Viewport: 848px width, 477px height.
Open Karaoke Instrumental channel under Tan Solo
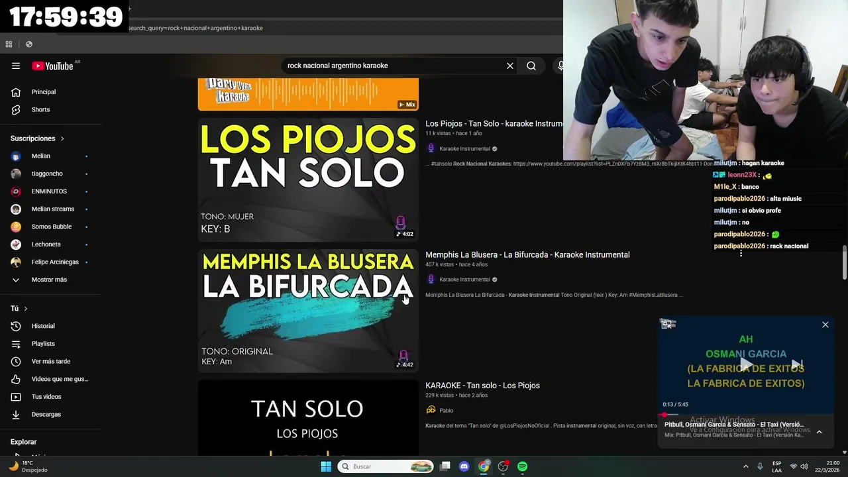pos(464,149)
